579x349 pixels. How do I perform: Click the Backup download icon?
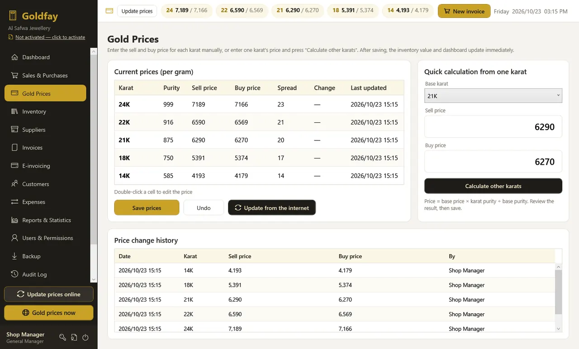click(x=14, y=256)
